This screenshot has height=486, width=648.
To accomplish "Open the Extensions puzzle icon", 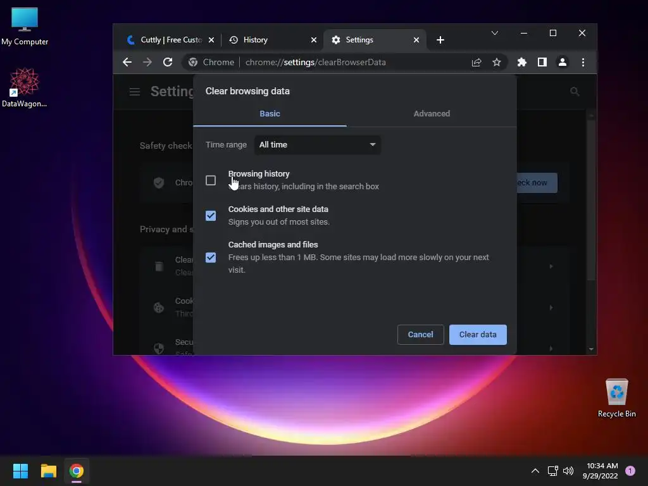I will click(522, 63).
